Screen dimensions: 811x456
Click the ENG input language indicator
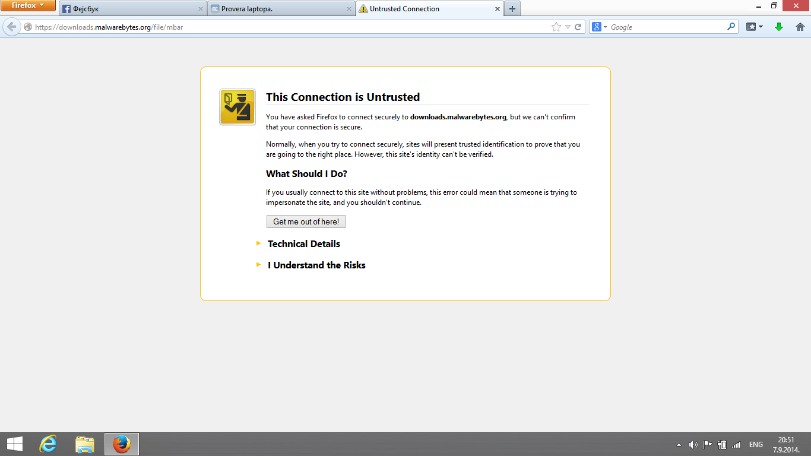coord(756,445)
